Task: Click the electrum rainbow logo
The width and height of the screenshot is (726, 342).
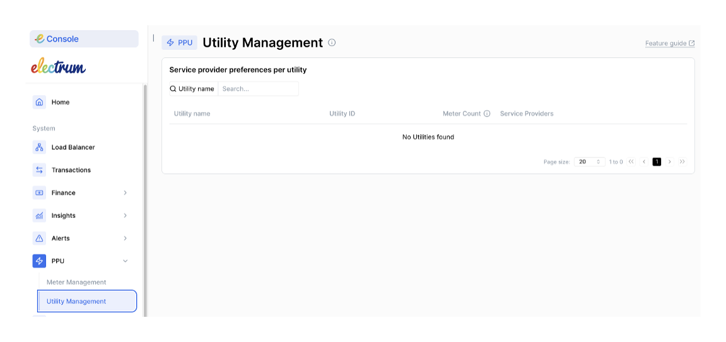Action: pyautogui.click(x=58, y=67)
